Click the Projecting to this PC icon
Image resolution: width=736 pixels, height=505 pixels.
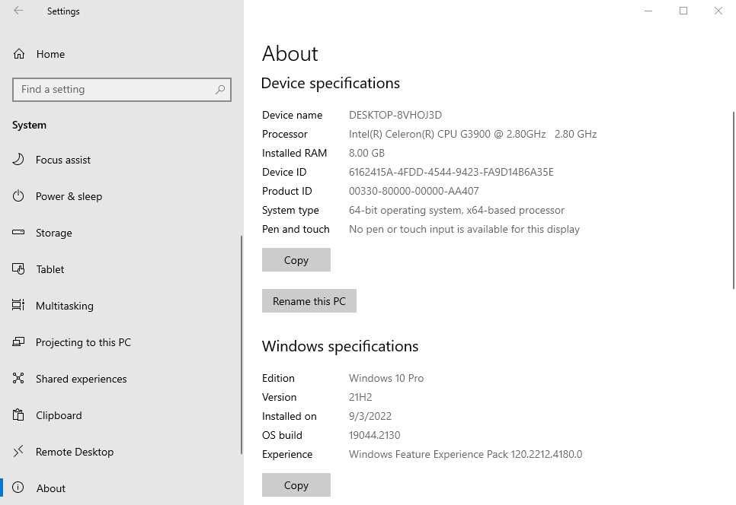[18, 342]
